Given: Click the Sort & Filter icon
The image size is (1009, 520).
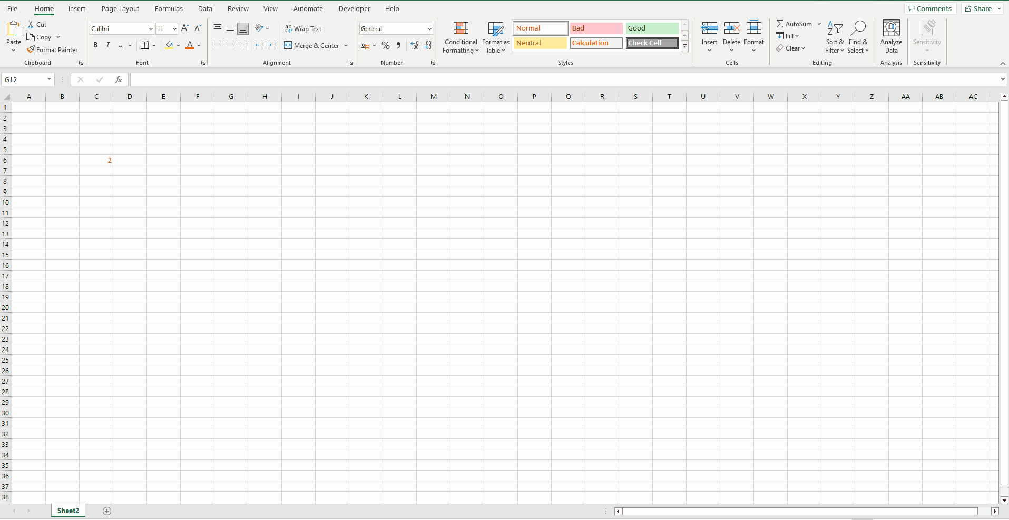Looking at the screenshot, I should click(835, 28).
